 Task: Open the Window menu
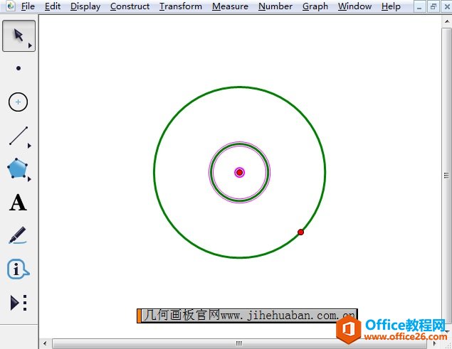point(354,6)
